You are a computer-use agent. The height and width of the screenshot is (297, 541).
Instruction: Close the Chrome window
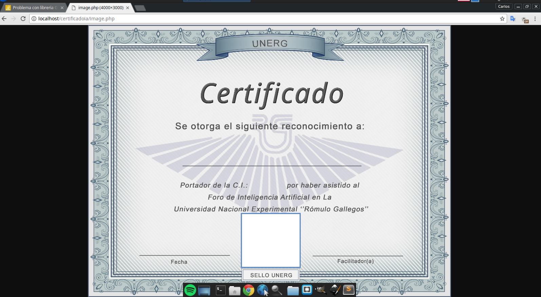[x=536, y=6]
